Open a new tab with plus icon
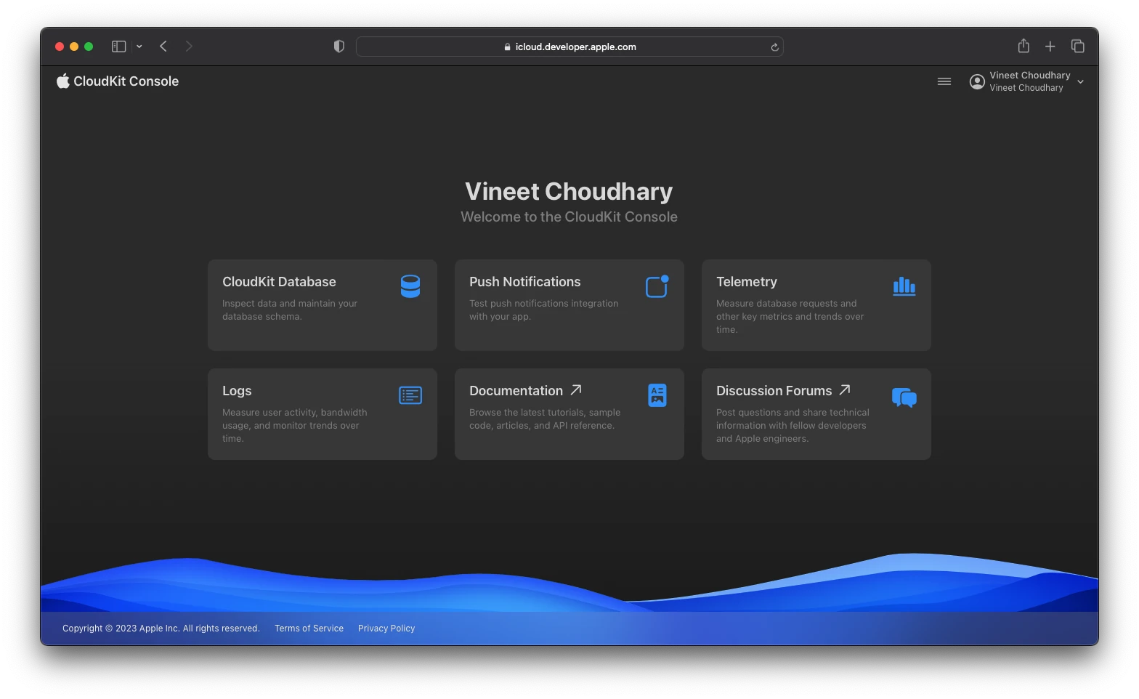 coord(1050,47)
